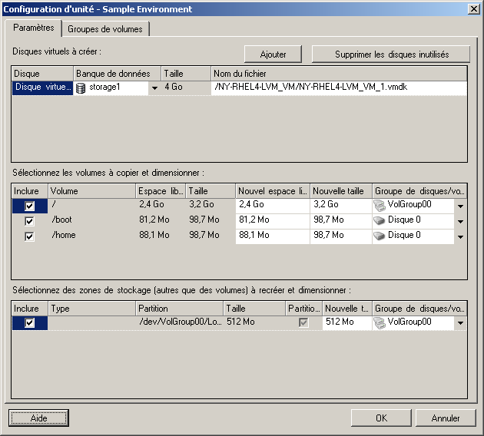The height and width of the screenshot is (436, 484).
Task: Click the VolGroup00 icon in root volume row
Action: pyautogui.click(x=380, y=206)
